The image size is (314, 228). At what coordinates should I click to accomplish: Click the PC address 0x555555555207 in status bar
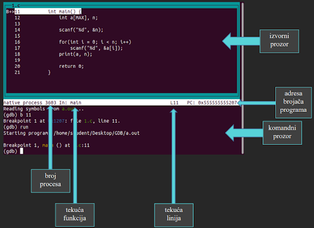217,103
